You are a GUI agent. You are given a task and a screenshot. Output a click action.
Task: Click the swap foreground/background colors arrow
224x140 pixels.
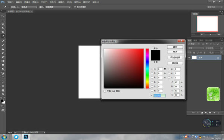4,97
